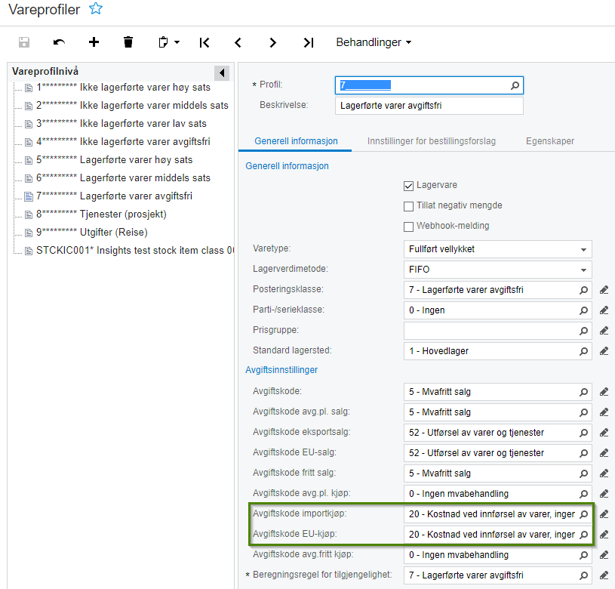
Task: Jump to the last record
Action: coord(308,42)
